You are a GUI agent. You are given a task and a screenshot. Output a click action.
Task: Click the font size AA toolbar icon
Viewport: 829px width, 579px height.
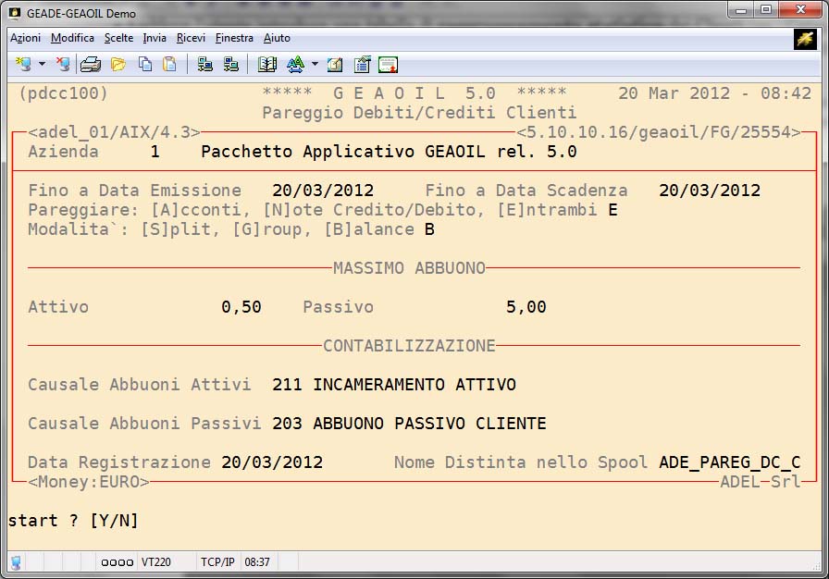(295, 64)
